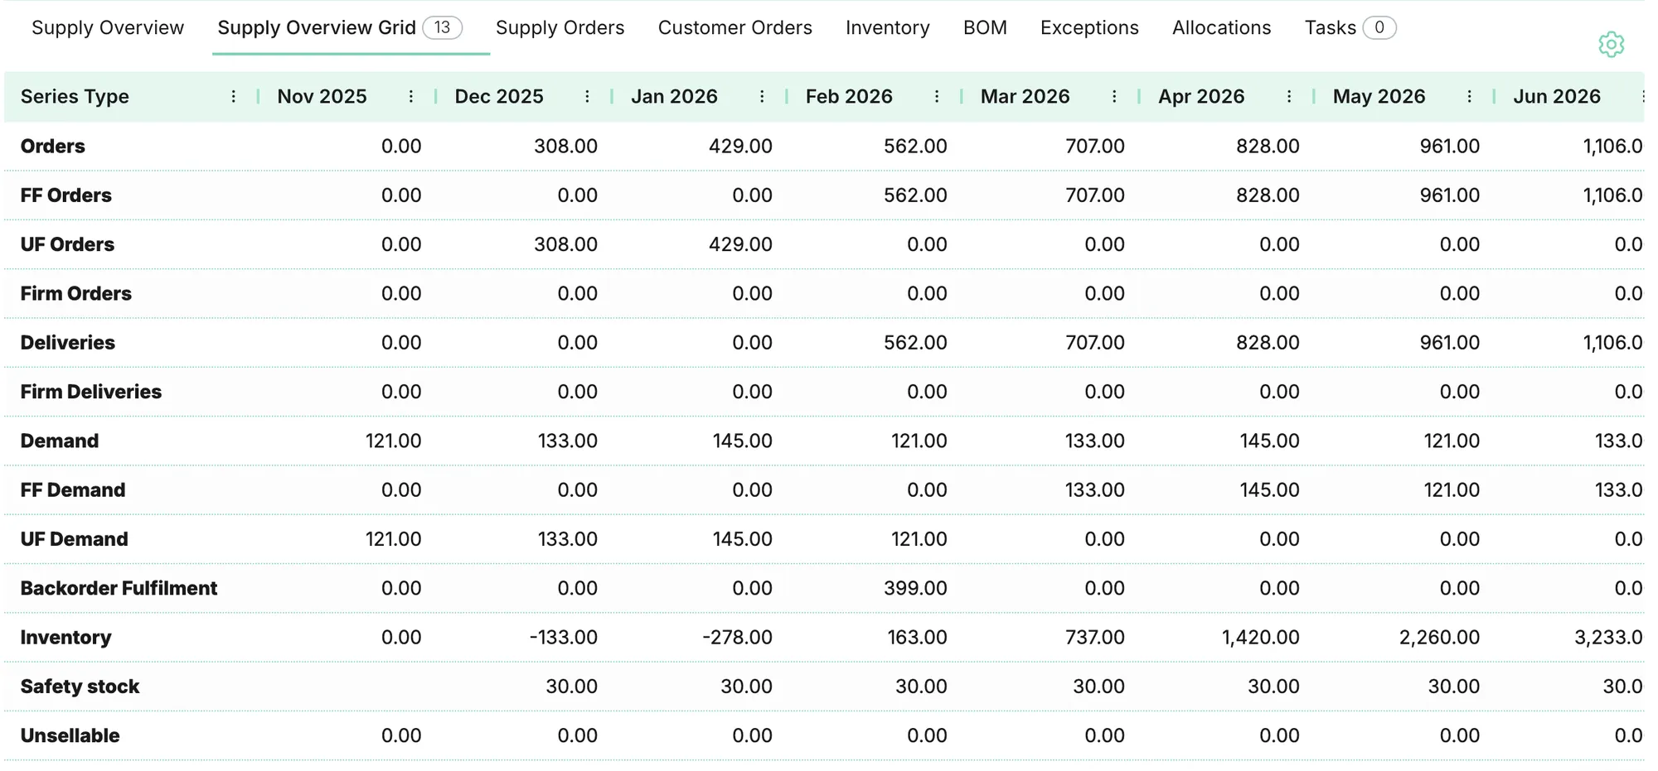Sort by Nov 2025 column header
Screen dimensions: 1658x771
tap(322, 97)
